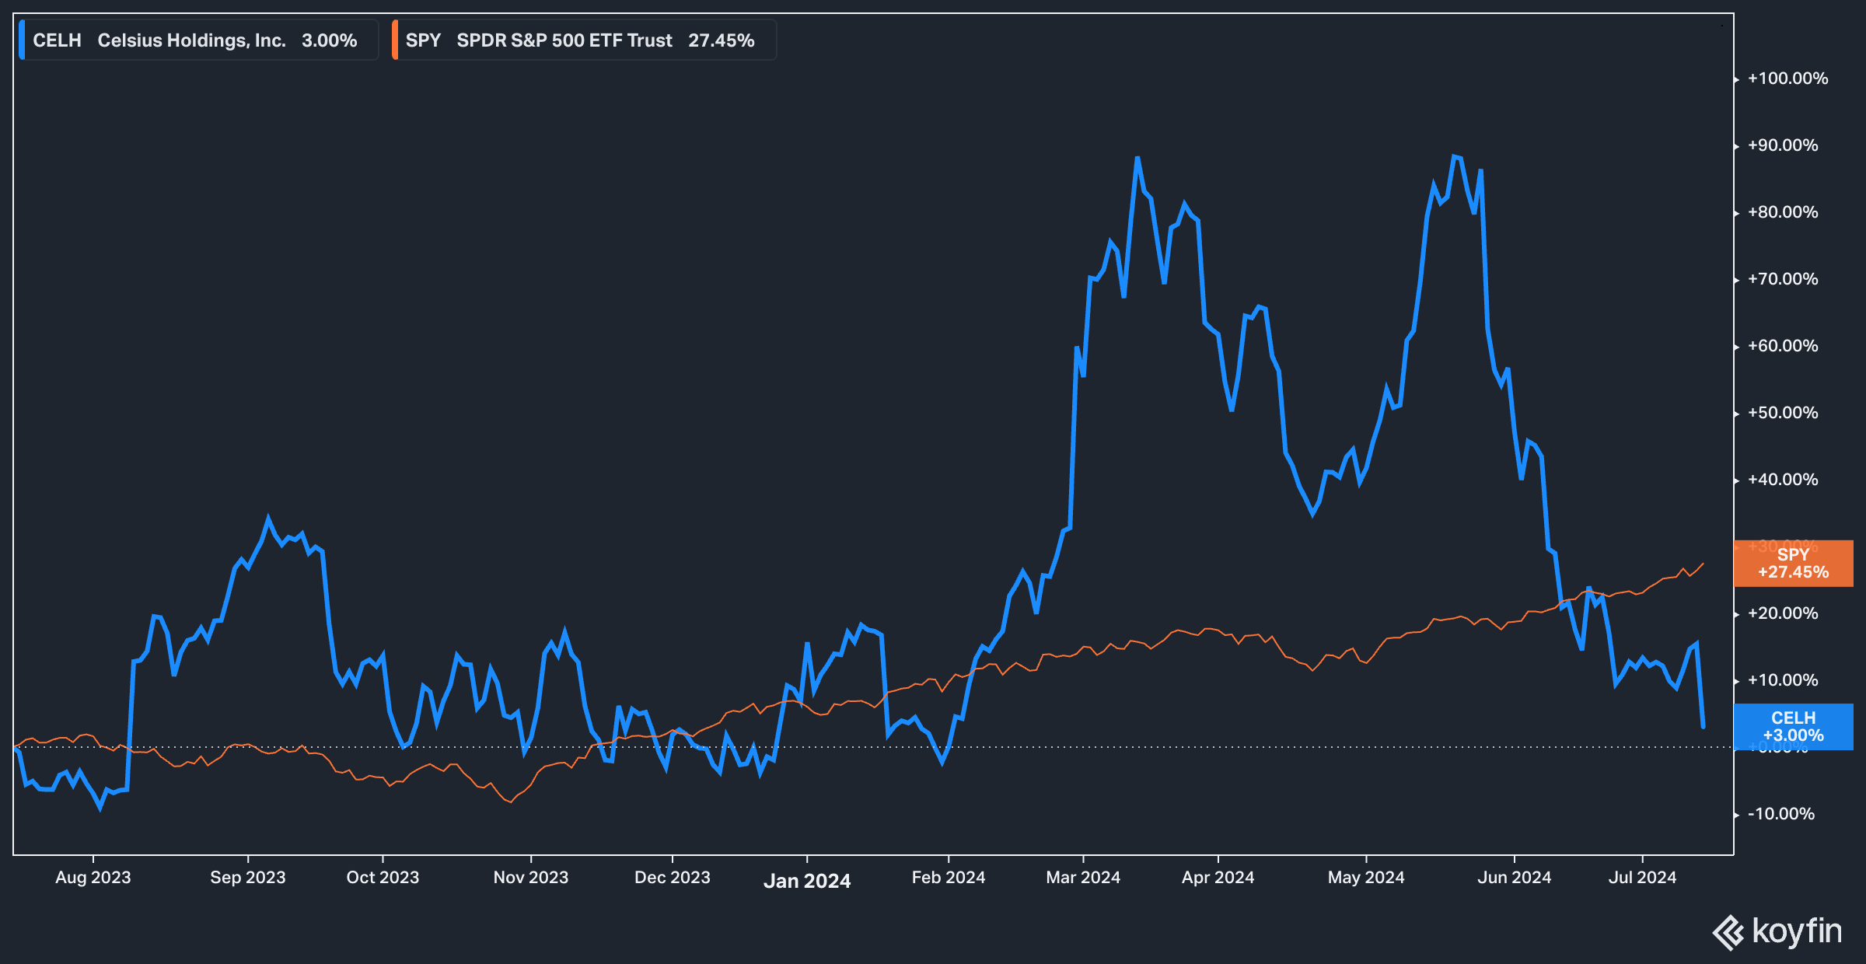Viewport: 1866px width, 964px height.
Task: Click the CELH peak near +88% in March 2024
Action: point(1137,159)
